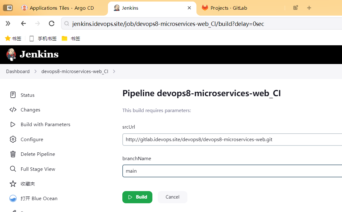Click the green Build button
The width and height of the screenshot is (342, 212).
(x=137, y=197)
